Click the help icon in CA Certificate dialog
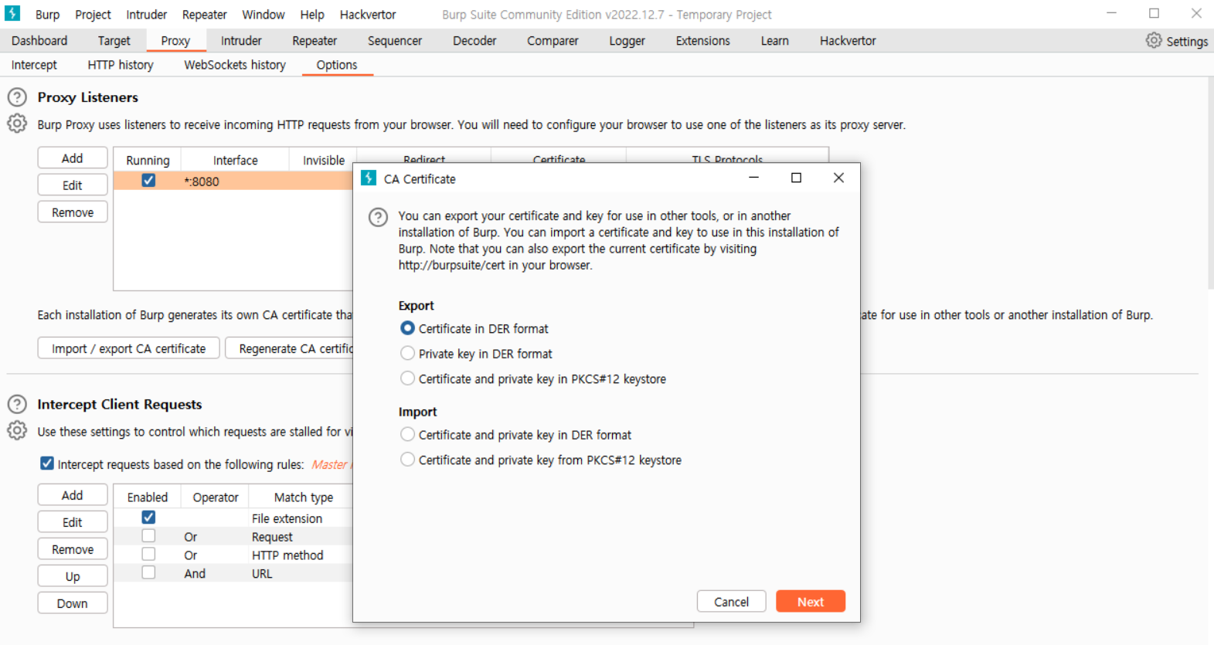Viewport: 1214px width, 645px height. tap(378, 217)
